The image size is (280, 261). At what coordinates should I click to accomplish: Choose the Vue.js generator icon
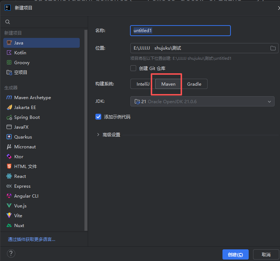pos(9,206)
